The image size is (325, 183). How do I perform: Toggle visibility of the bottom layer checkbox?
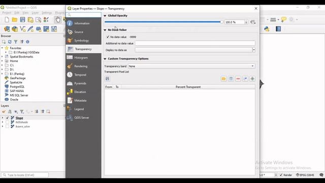7,127
